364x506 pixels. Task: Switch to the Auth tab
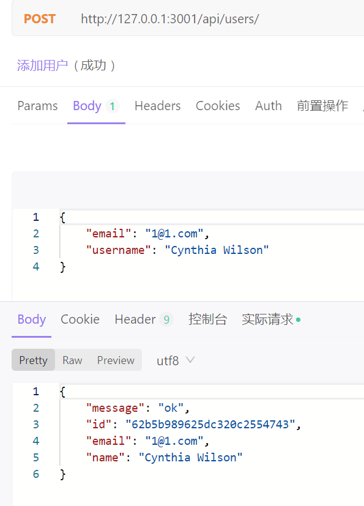pyautogui.click(x=269, y=106)
